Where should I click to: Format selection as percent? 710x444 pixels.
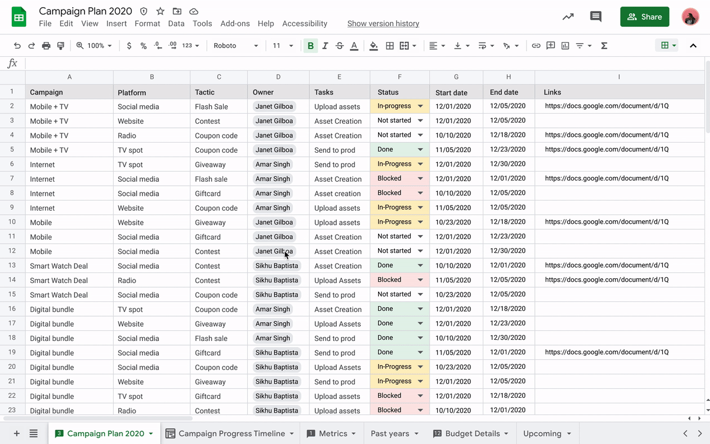tap(143, 45)
